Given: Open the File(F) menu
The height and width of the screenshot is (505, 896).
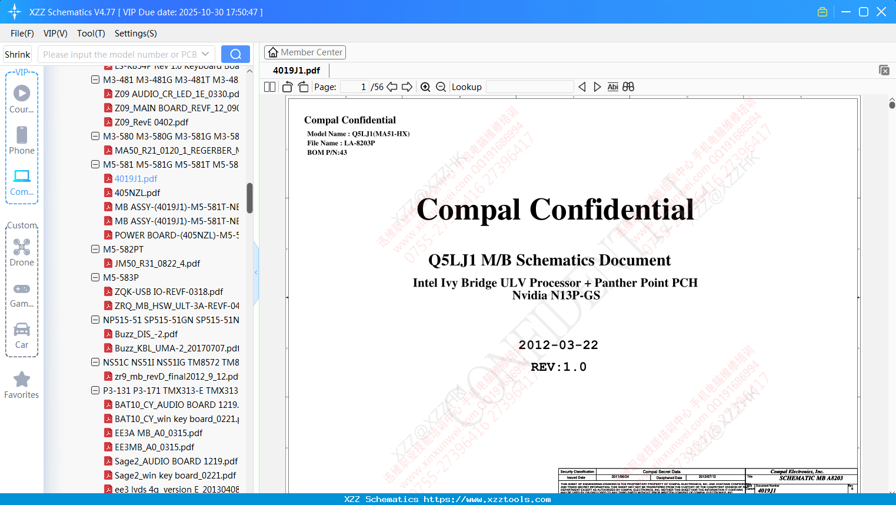Looking at the screenshot, I should pos(22,34).
